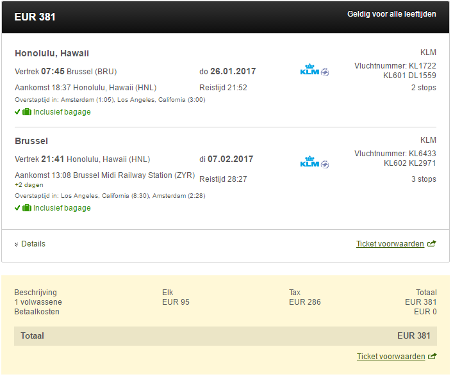Click the date di 07.02.2017
Image resolution: width=453 pixels, height=379 pixels.
(x=226, y=159)
